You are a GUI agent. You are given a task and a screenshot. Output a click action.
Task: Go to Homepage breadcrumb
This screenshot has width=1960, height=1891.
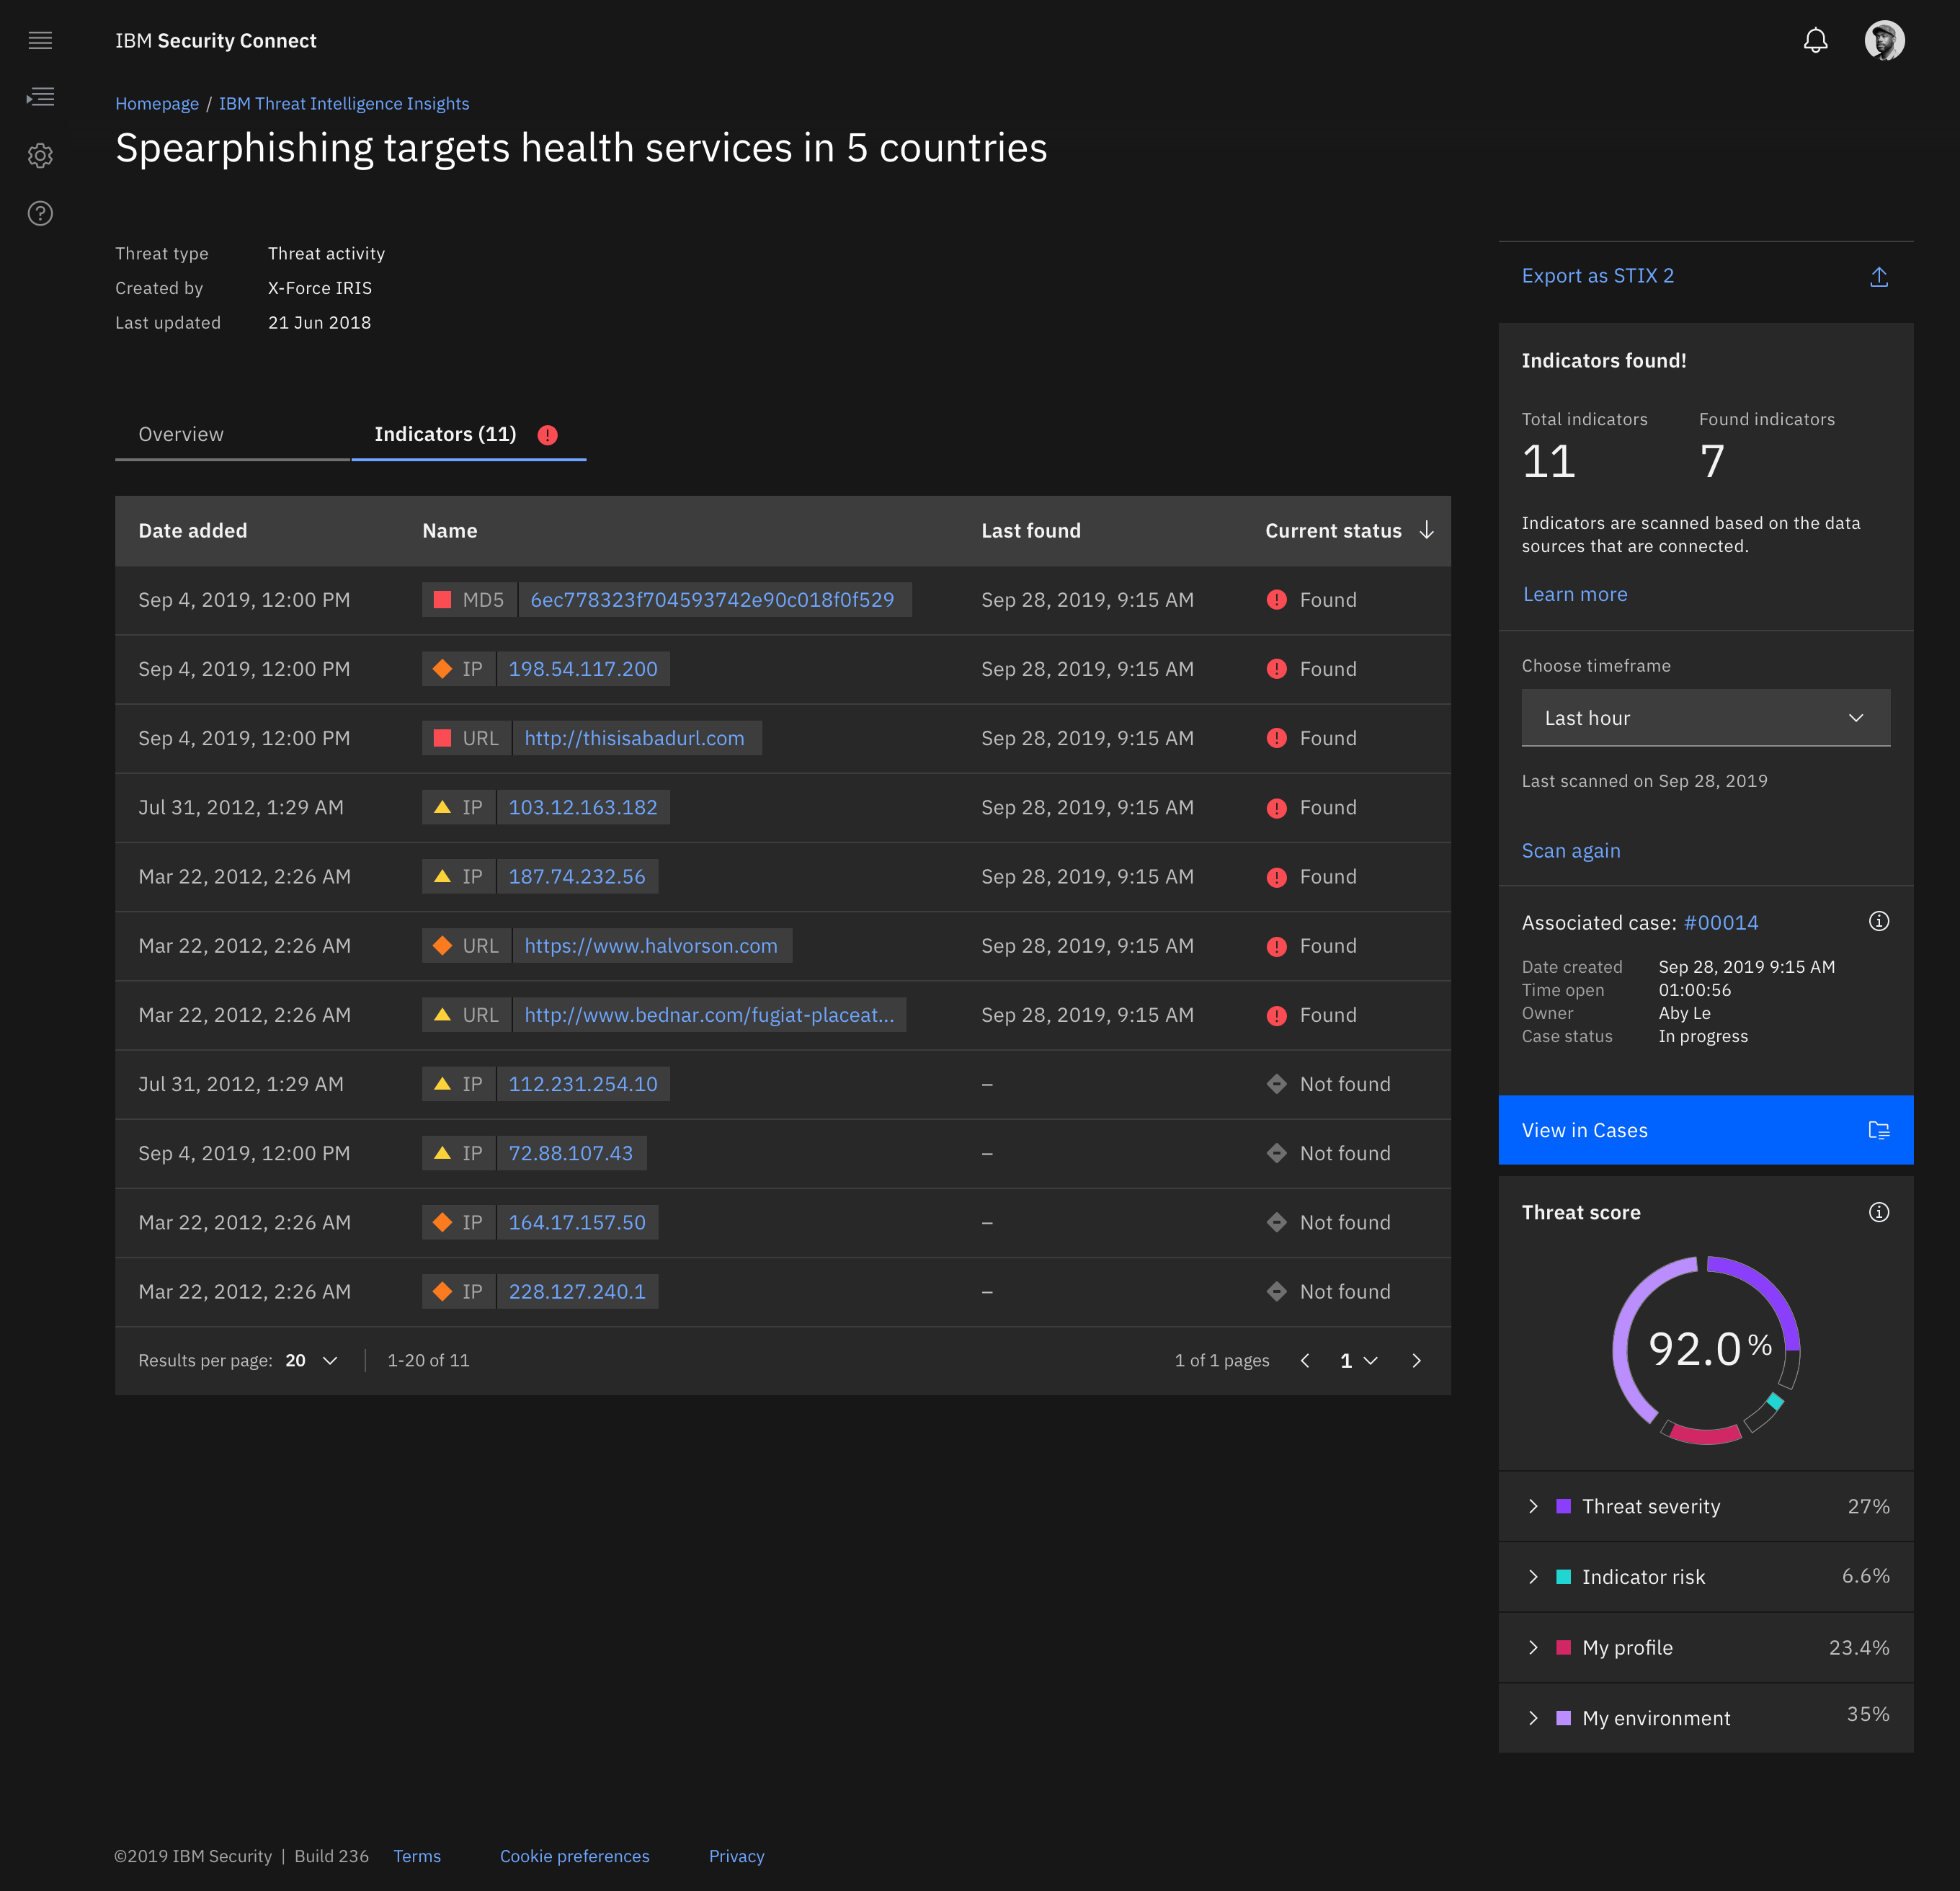pyautogui.click(x=157, y=104)
